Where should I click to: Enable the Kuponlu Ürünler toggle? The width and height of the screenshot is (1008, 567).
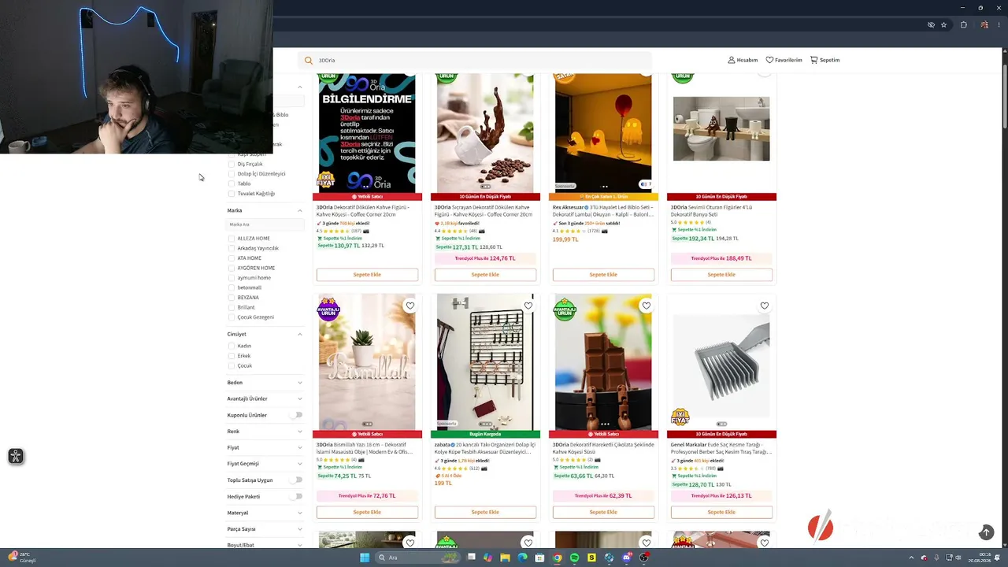pyautogui.click(x=296, y=415)
